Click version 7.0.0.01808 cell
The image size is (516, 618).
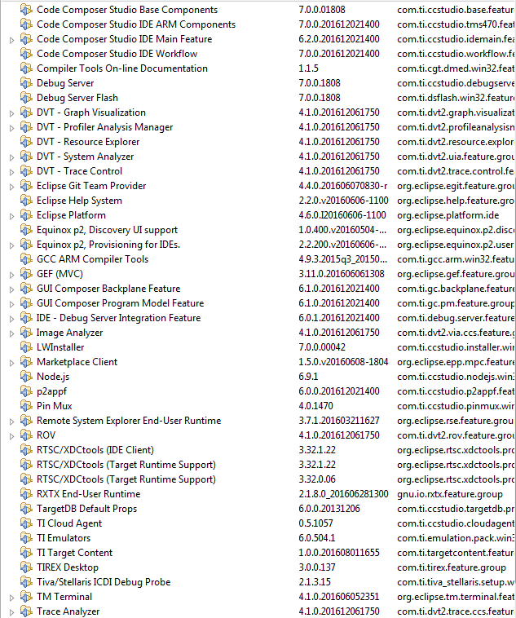pyautogui.click(x=323, y=10)
